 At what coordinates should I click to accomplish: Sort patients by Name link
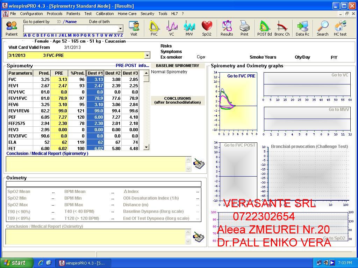[71, 22]
